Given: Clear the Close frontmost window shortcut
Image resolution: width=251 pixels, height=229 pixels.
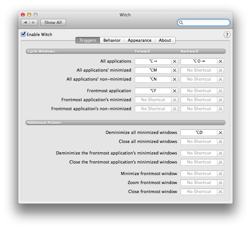Looking at the screenshot, I should tap(221, 191).
